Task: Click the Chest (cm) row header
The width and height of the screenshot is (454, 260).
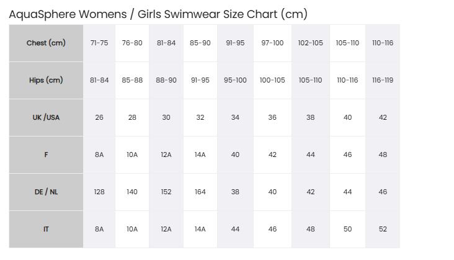Action: (46, 43)
